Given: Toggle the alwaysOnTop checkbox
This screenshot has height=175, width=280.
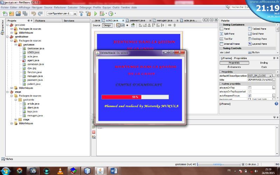Looking at the screenshot, I should coord(250,88).
